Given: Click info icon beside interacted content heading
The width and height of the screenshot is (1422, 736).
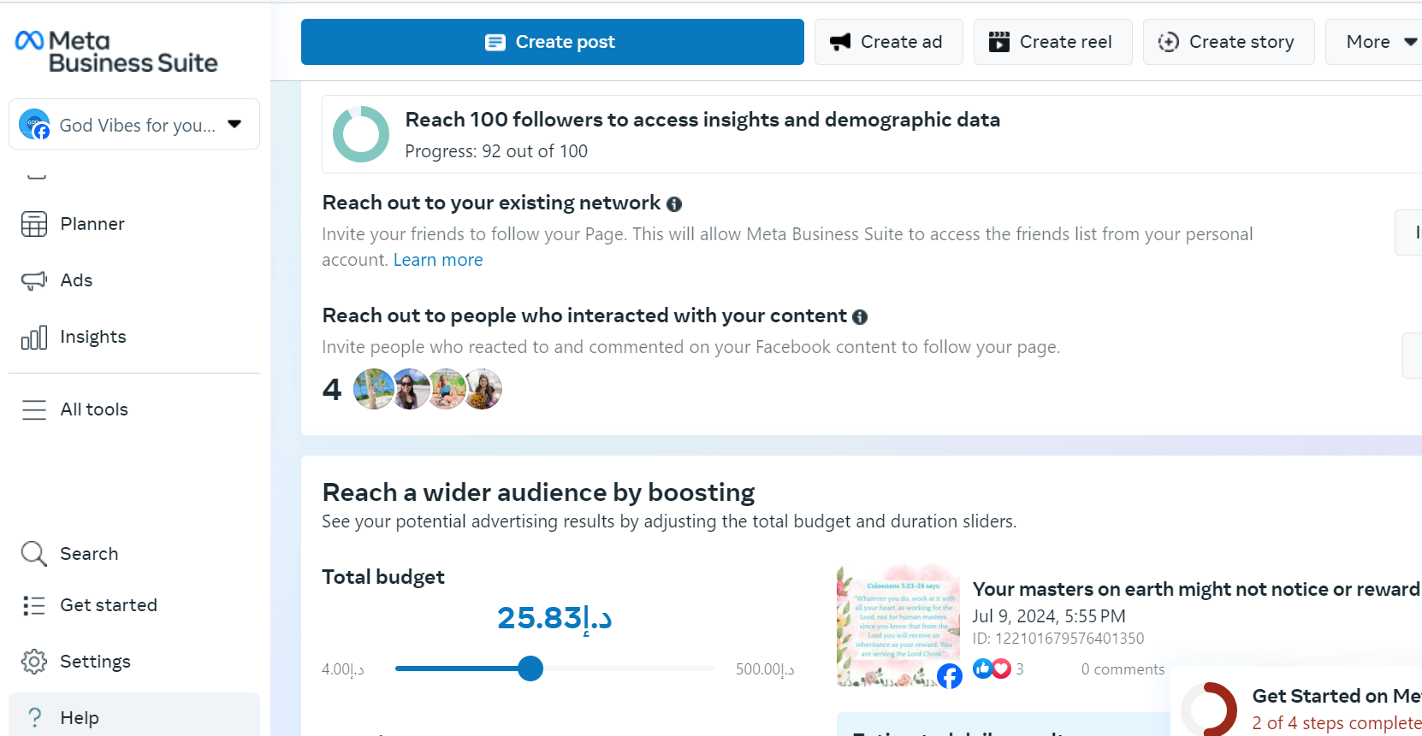Looking at the screenshot, I should click(860, 316).
